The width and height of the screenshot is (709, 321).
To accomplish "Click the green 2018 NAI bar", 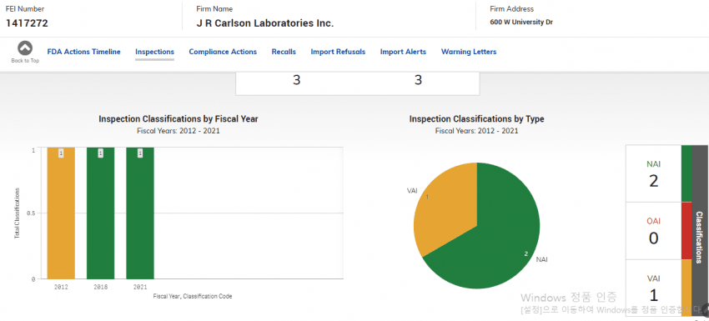I will point(100,213).
